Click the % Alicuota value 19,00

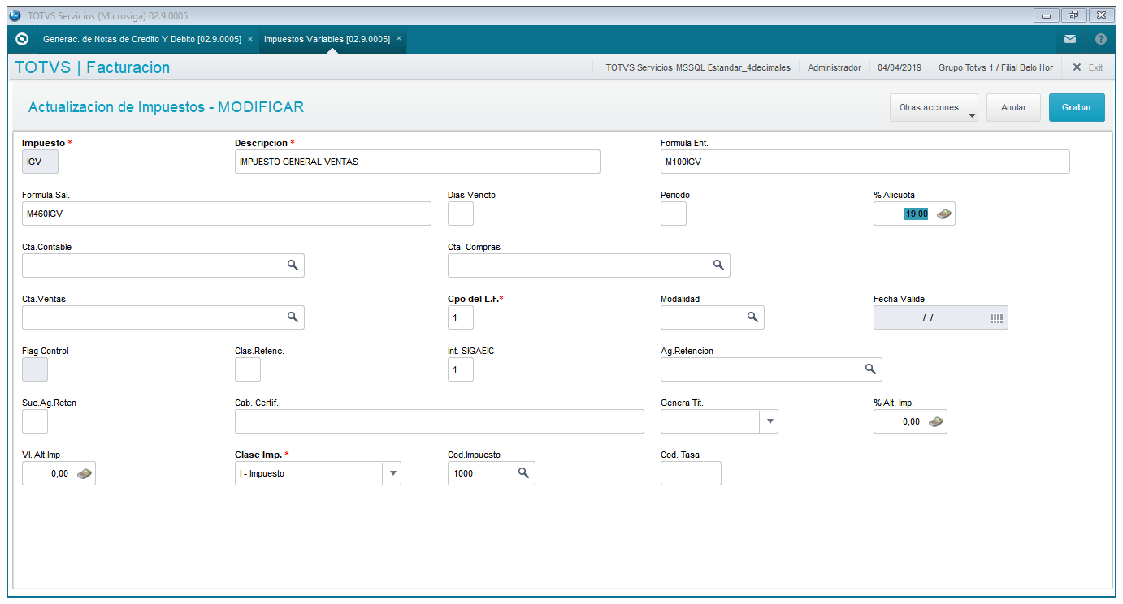(917, 214)
